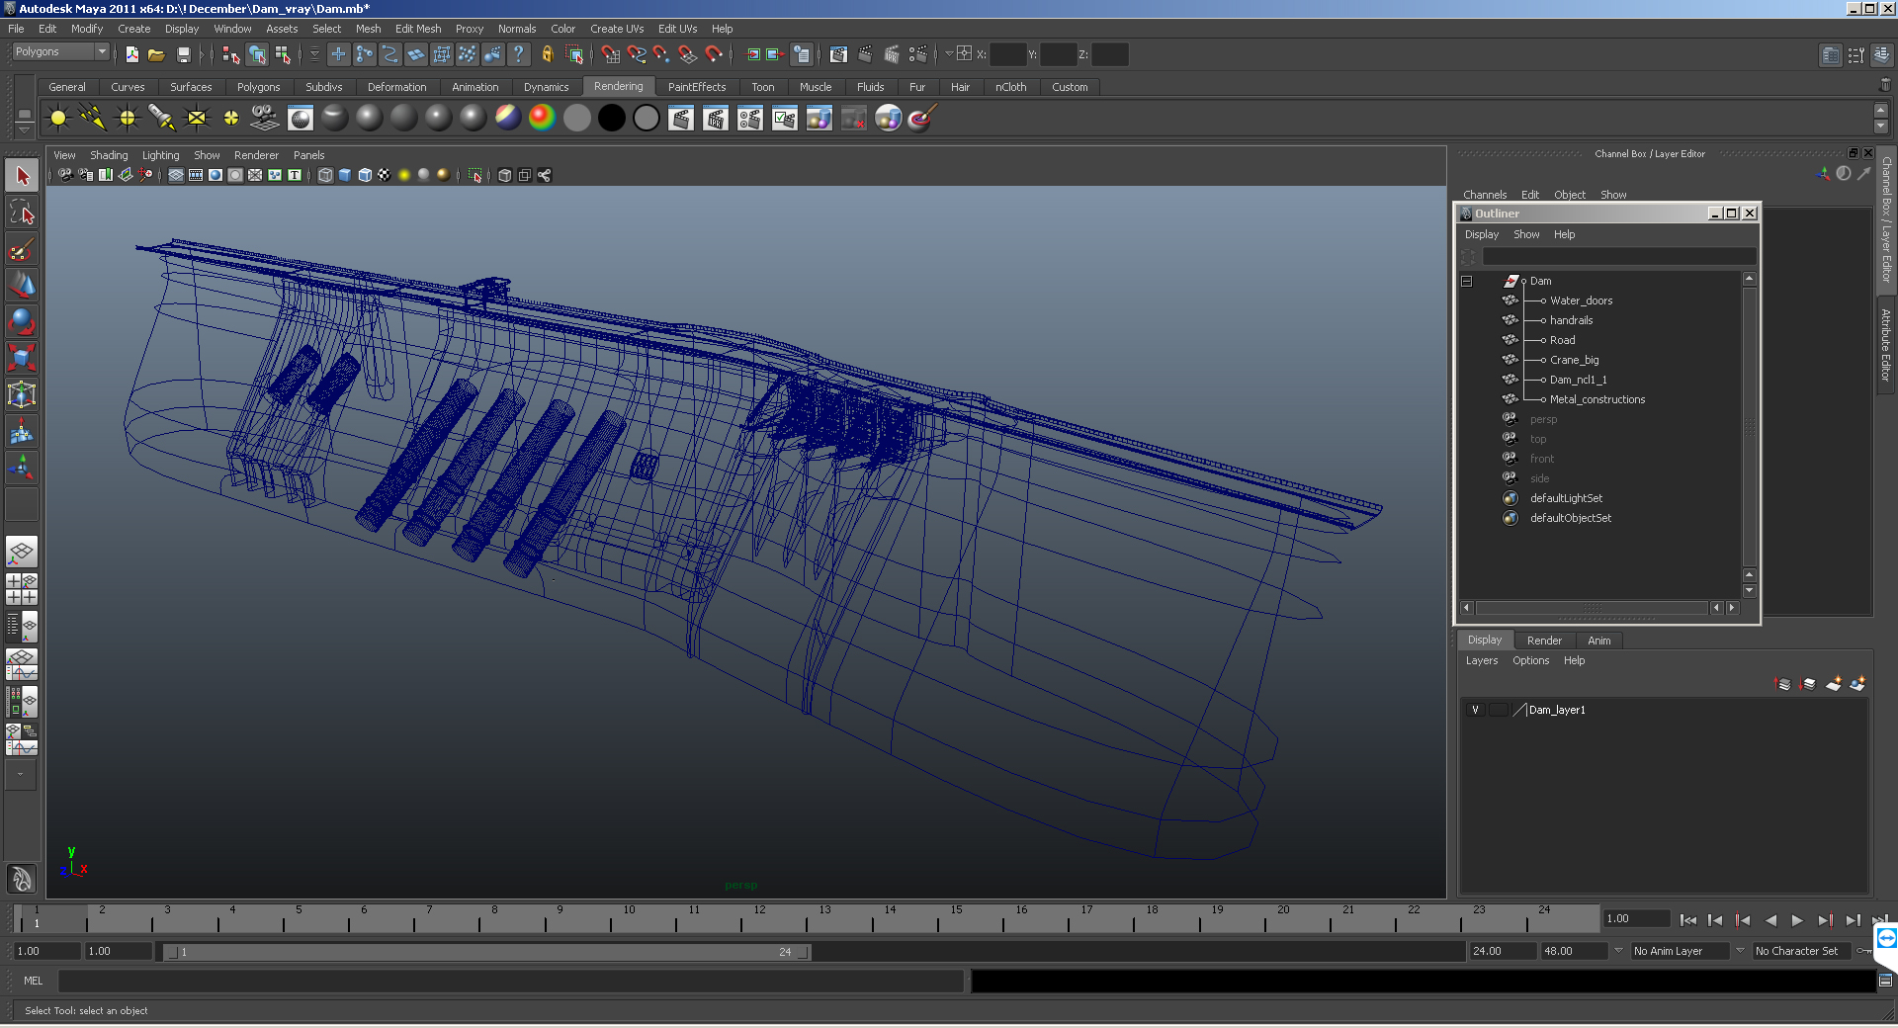This screenshot has width=1898, height=1028.
Task: Assign the ramp shader from shelf
Action: pos(542,119)
